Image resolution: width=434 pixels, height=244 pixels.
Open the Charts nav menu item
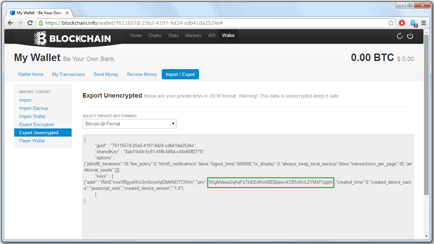coord(155,35)
